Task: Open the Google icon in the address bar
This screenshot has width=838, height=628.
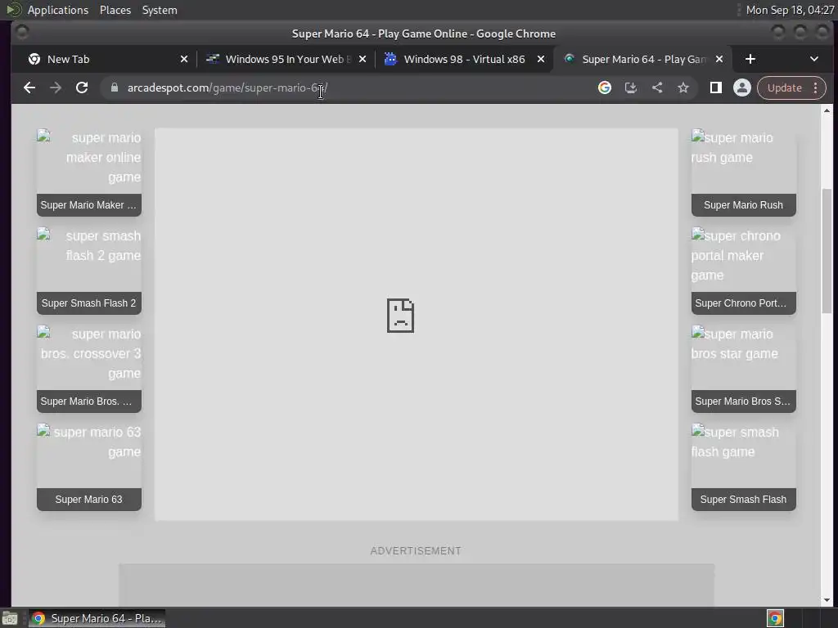Action: pyautogui.click(x=605, y=87)
